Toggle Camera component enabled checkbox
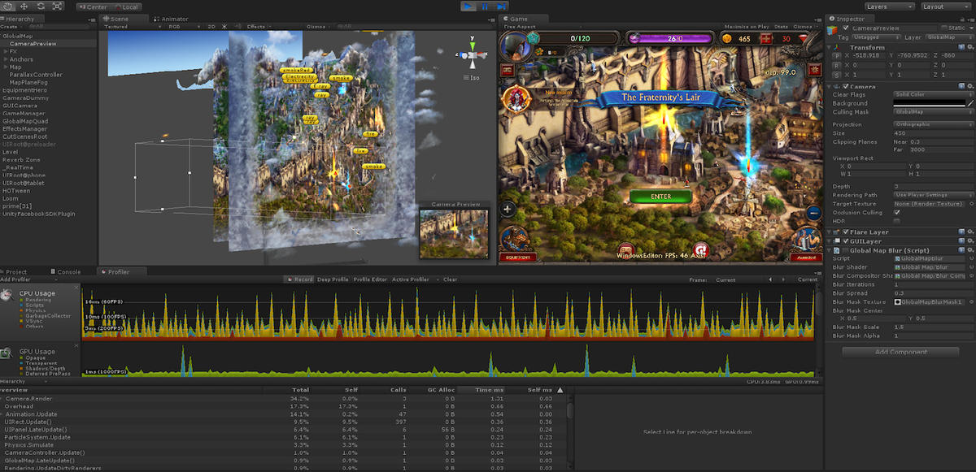The image size is (976, 472). click(x=846, y=86)
